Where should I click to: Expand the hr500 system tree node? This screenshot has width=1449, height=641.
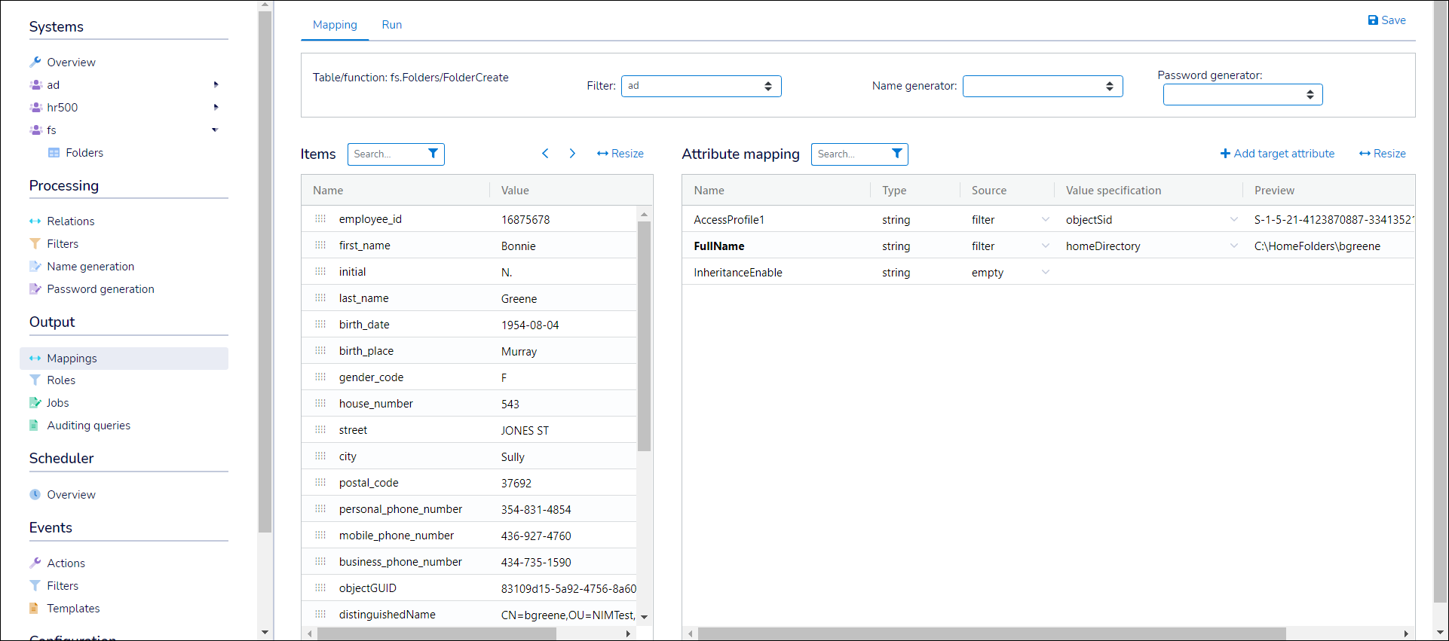coord(216,108)
